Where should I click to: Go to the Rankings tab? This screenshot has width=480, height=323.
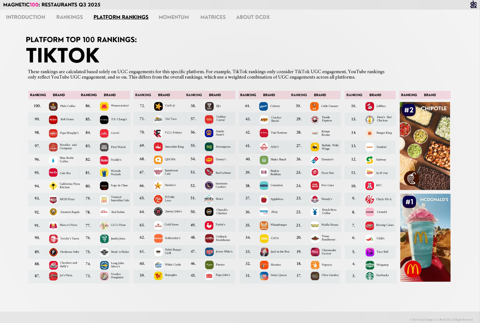click(69, 17)
